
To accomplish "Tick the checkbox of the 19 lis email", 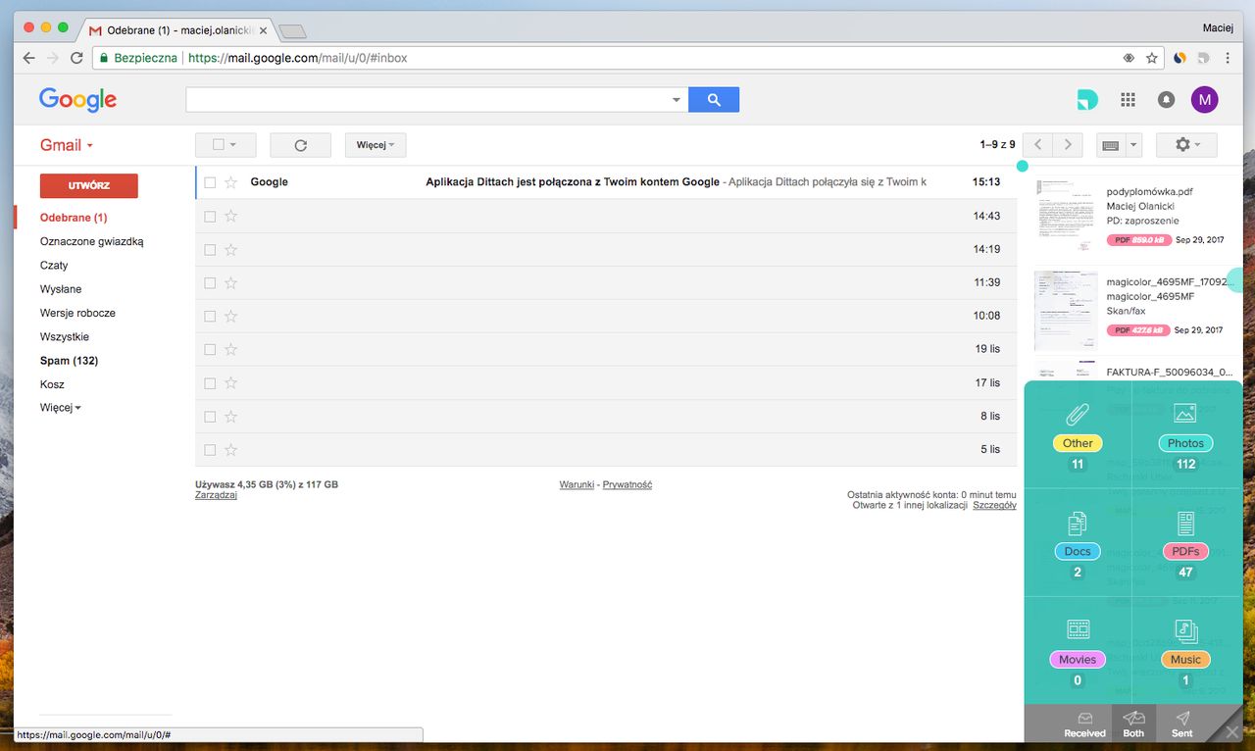I will coord(210,349).
